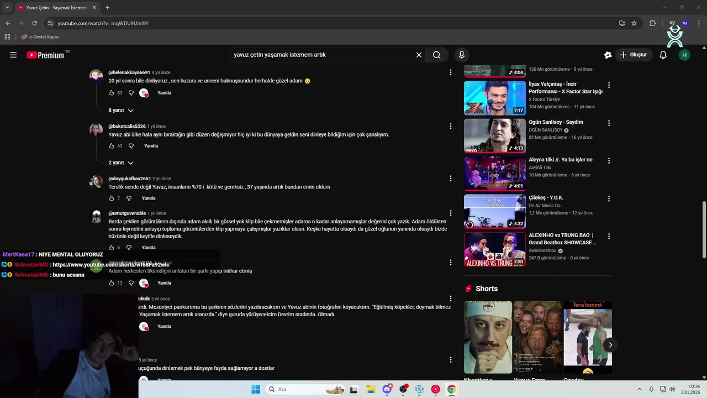
Task: Open Chrome media controls icon
Action: pyautogui.click(x=672, y=23)
